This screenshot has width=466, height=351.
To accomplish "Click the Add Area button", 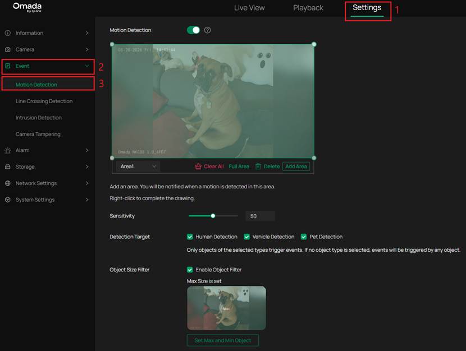I will (296, 167).
